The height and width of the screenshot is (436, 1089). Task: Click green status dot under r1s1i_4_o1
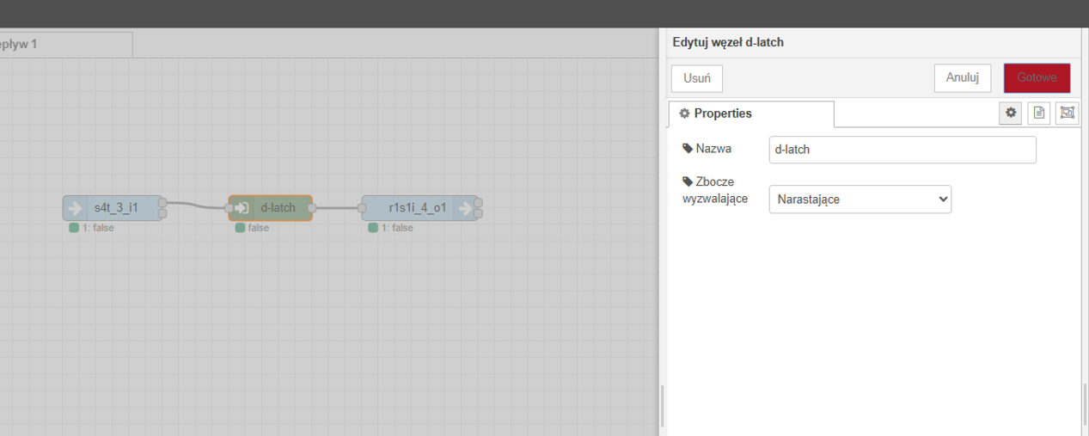[372, 228]
